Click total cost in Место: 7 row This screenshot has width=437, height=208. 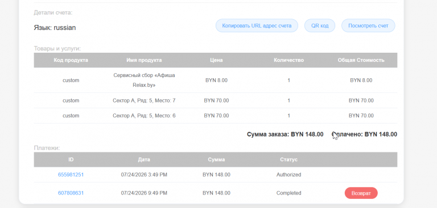361,100
